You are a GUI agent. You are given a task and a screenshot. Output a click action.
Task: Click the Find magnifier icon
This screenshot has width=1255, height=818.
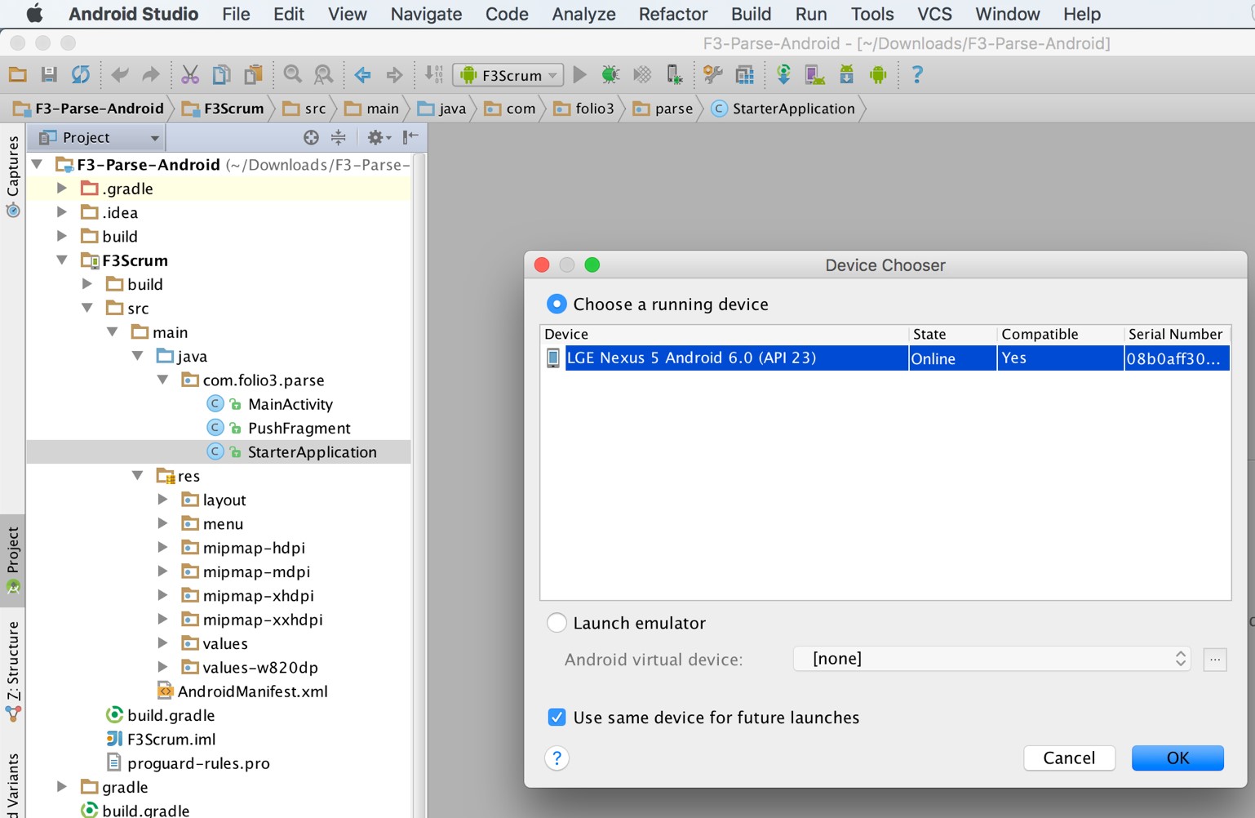click(292, 75)
